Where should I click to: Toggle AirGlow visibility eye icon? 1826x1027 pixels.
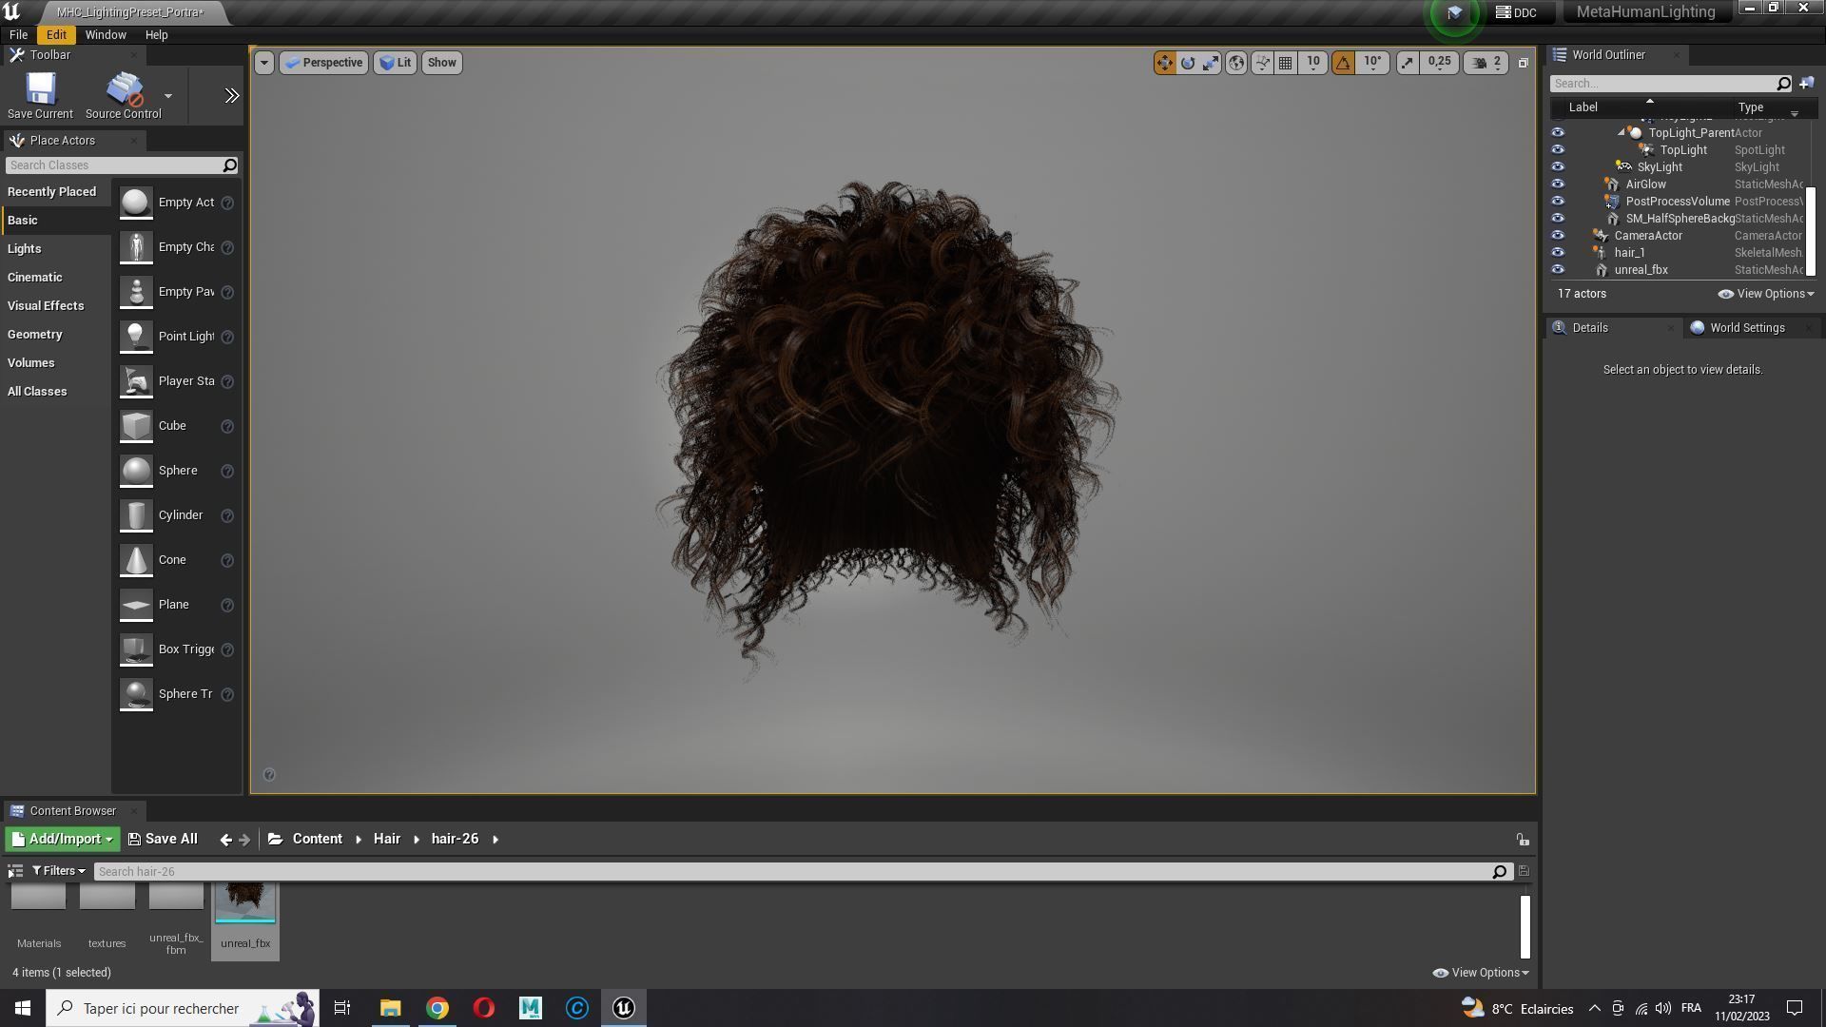1558,184
